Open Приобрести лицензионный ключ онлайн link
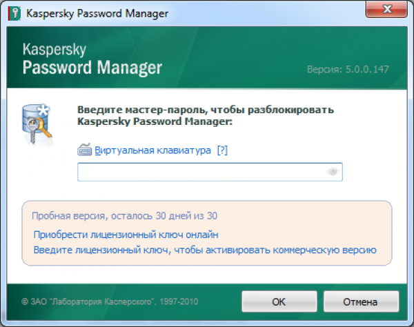 [x=126, y=235]
